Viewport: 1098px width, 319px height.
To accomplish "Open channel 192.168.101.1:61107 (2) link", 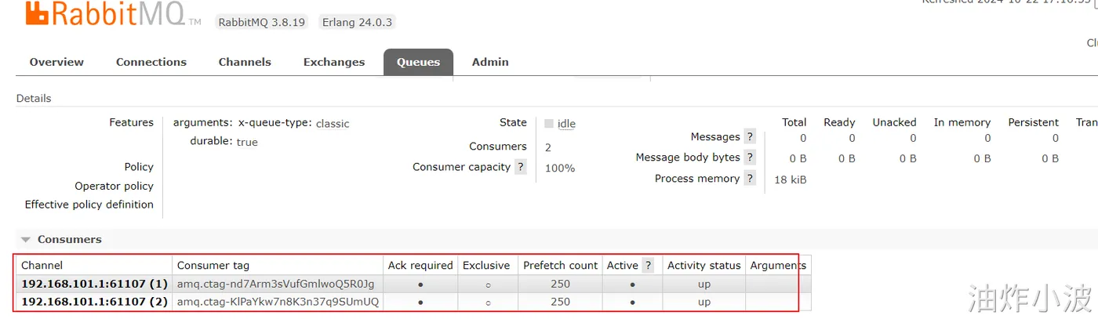I will 94,302.
